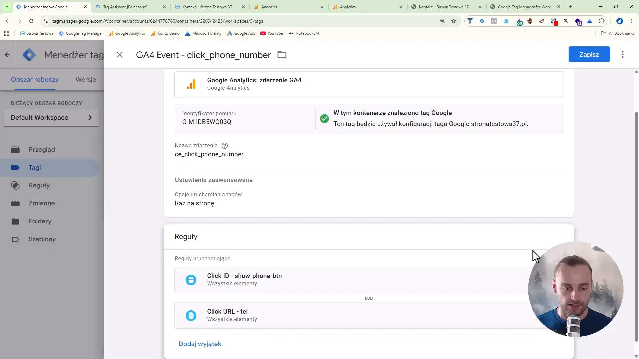Open the Konto demo bookmark
This screenshot has width=639, height=359.
(x=165, y=33)
